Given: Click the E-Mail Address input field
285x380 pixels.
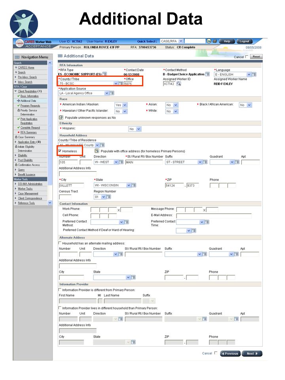Looking at the screenshot, I should 214,215.
